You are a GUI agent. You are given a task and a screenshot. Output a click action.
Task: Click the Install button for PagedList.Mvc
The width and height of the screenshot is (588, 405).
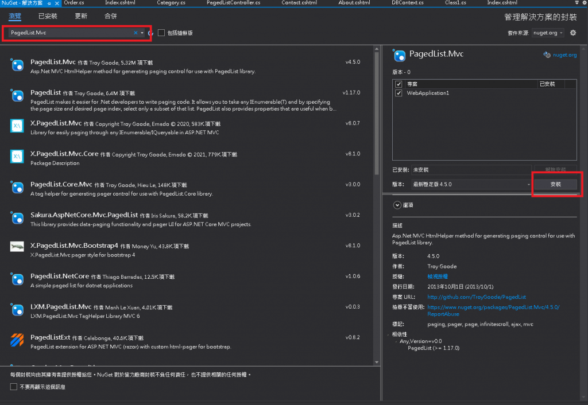555,184
